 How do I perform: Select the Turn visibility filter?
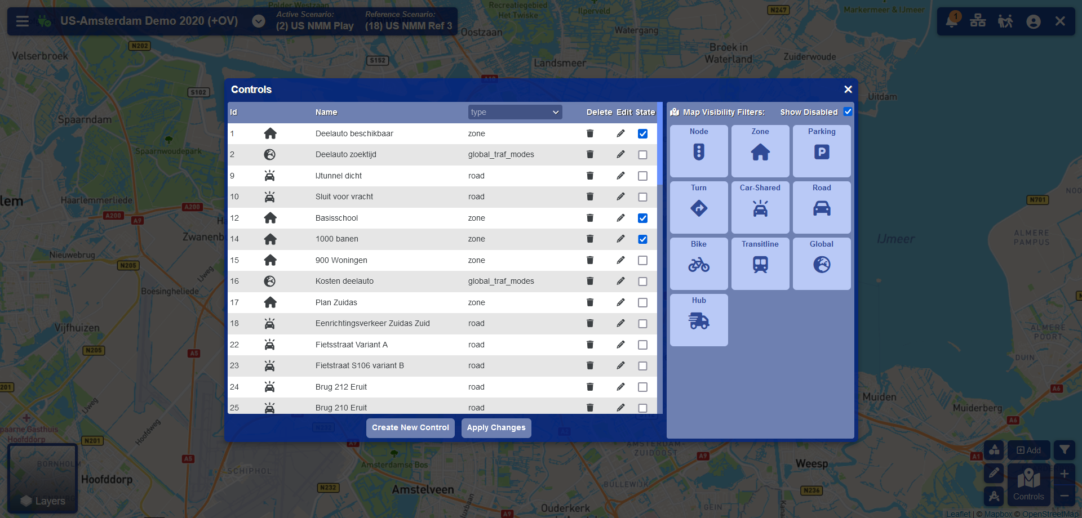click(x=699, y=207)
